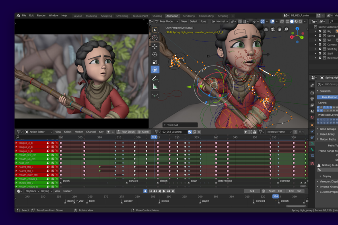338x225 pixels.
Task: Click the camera view icon in viewport
Action: [273, 29]
